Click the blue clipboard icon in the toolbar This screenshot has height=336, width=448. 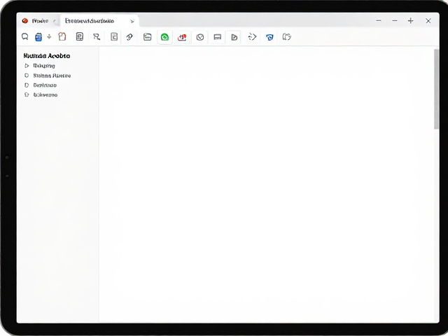pos(38,37)
